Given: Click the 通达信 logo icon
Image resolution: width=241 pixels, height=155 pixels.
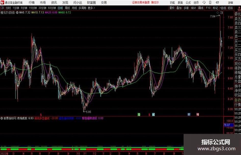Looking at the screenshot, I should 2,3.
